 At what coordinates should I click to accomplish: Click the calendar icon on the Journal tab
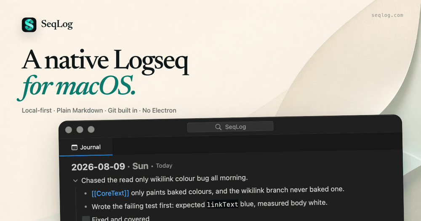point(75,147)
